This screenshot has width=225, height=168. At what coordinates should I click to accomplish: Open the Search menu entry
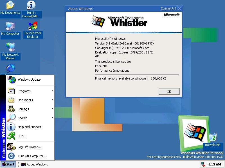coord(30,118)
